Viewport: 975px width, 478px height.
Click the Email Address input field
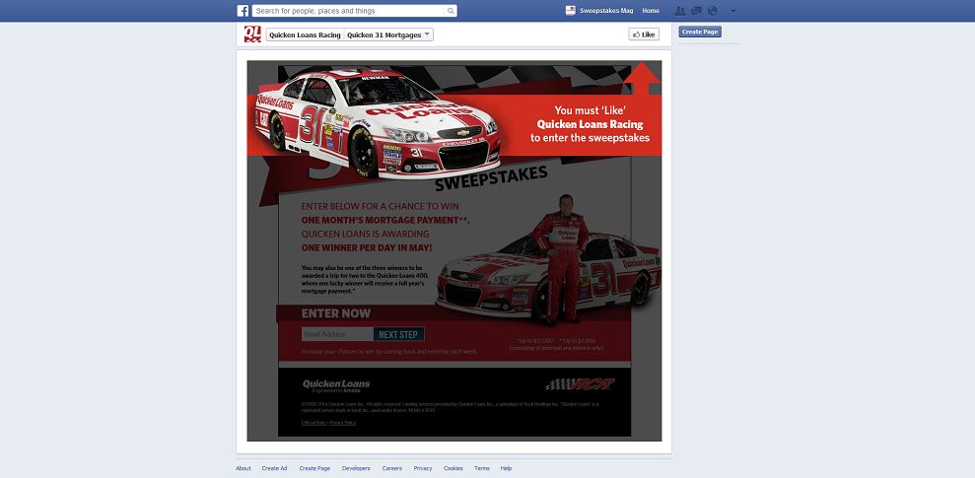(x=337, y=334)
